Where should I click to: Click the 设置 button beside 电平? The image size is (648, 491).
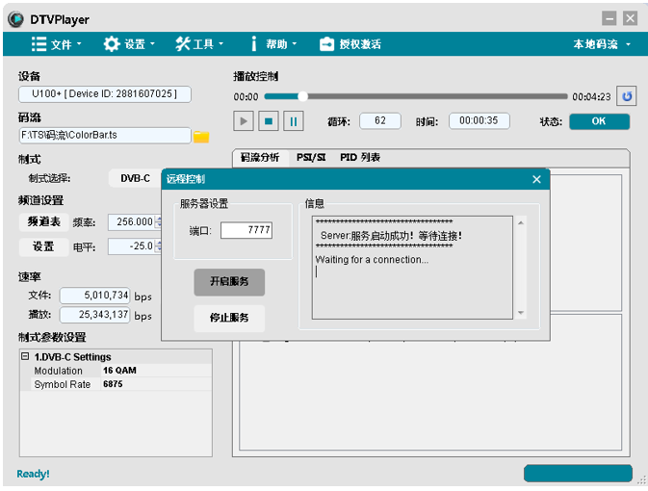[43, 246]
